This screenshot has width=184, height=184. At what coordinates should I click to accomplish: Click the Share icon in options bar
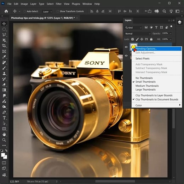150,11
